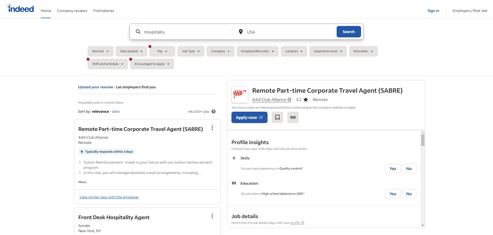Click Remote Part-time Corporate Travel Agent card title
Screen dimensions: 493x235
pos(141,129)
